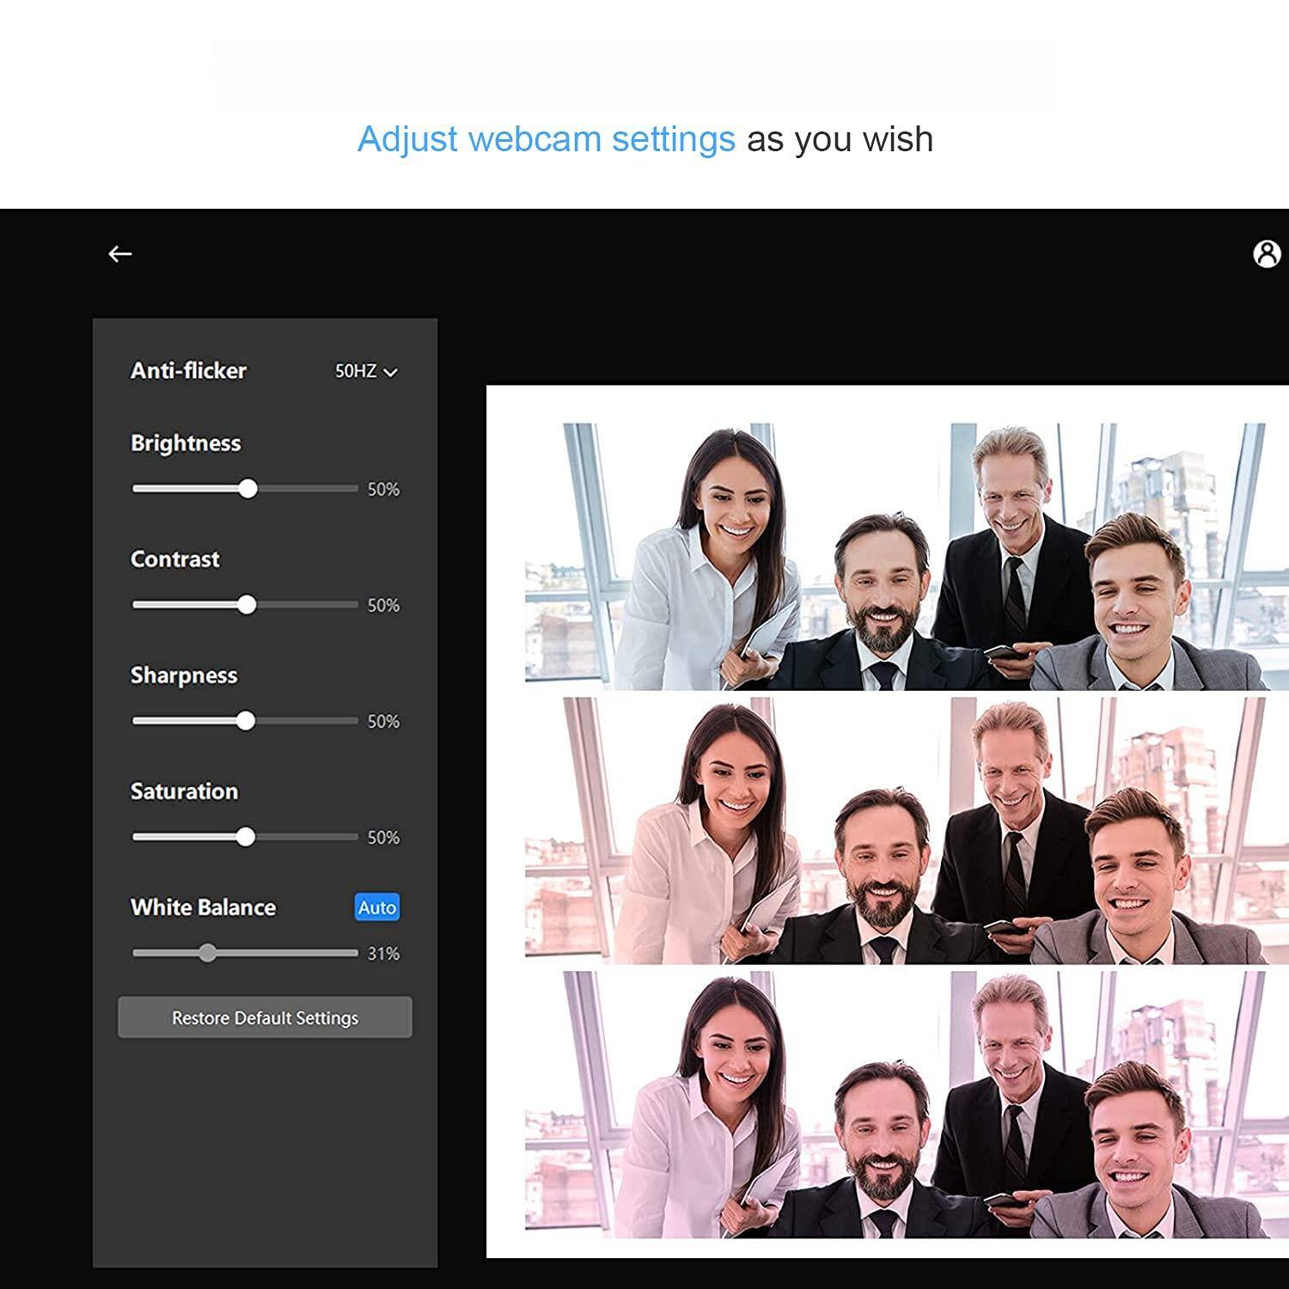Select the White Balance slider handle
1289x1289 pixels.
[x=208, y=952]
